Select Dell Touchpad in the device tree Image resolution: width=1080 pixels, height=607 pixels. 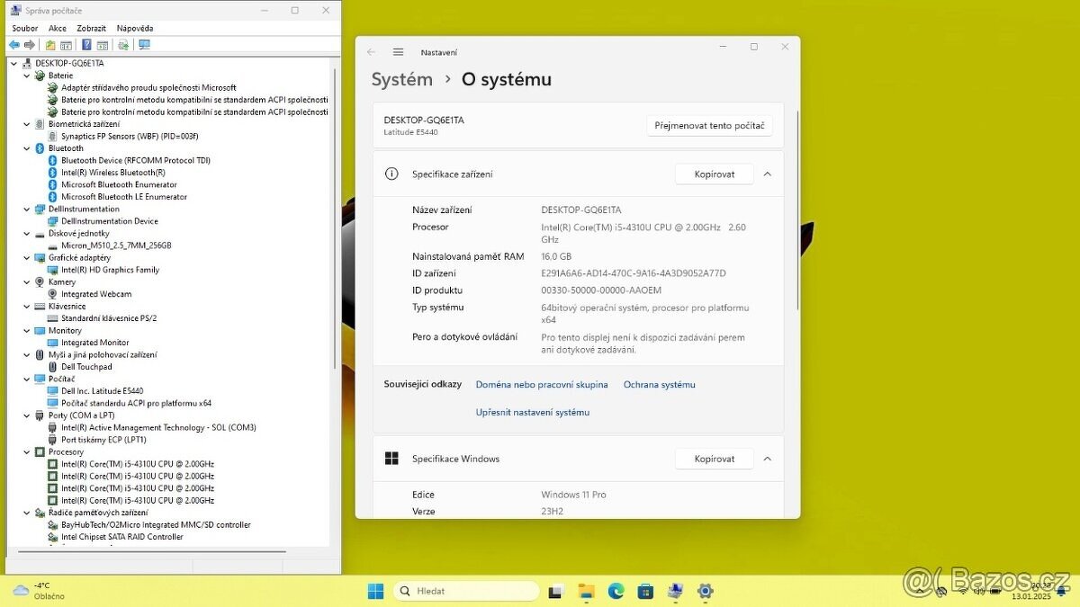(85, 366)
